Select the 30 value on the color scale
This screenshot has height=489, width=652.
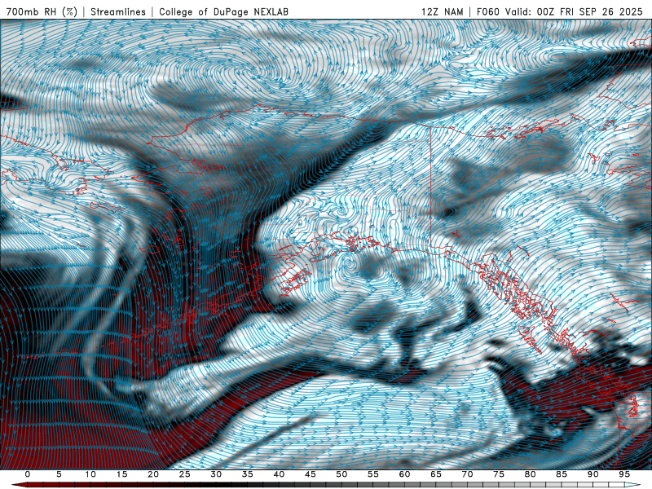coord(216,474)
